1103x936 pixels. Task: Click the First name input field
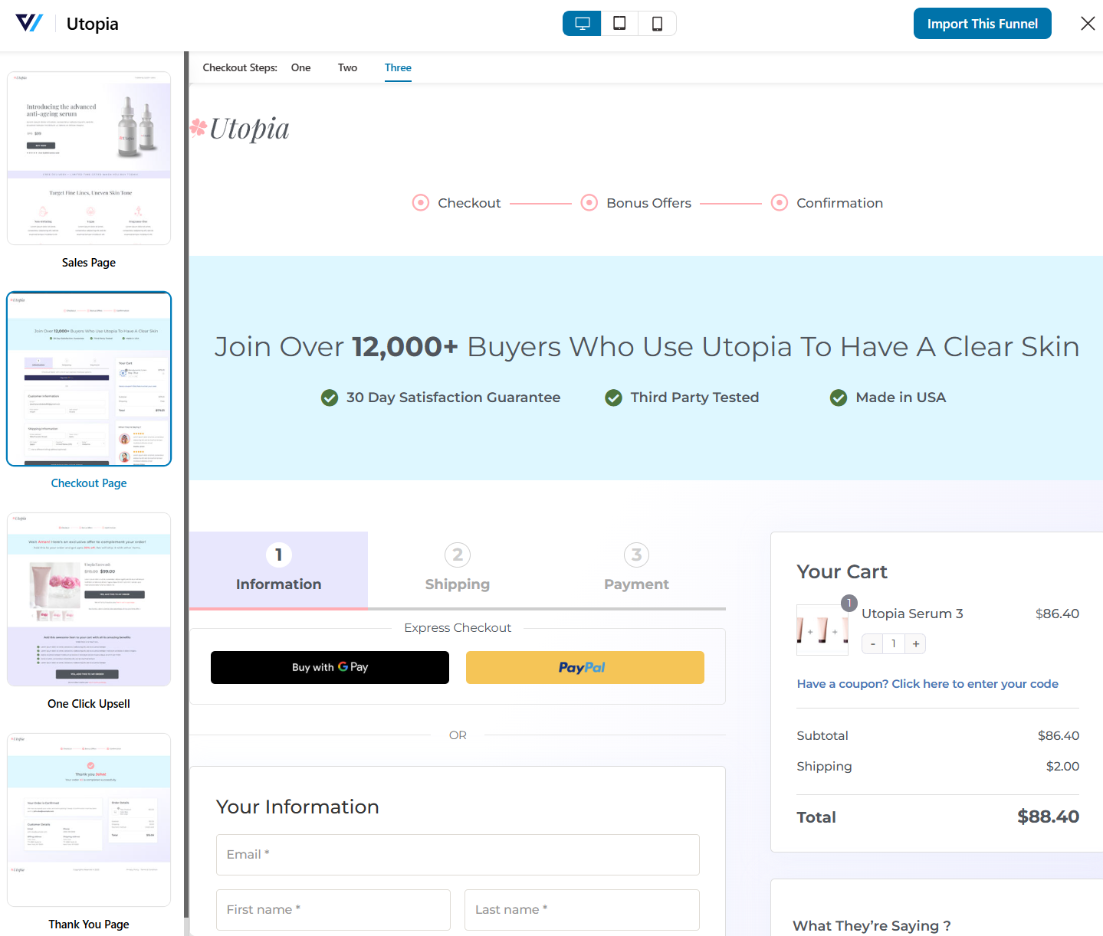click(333, 910)
